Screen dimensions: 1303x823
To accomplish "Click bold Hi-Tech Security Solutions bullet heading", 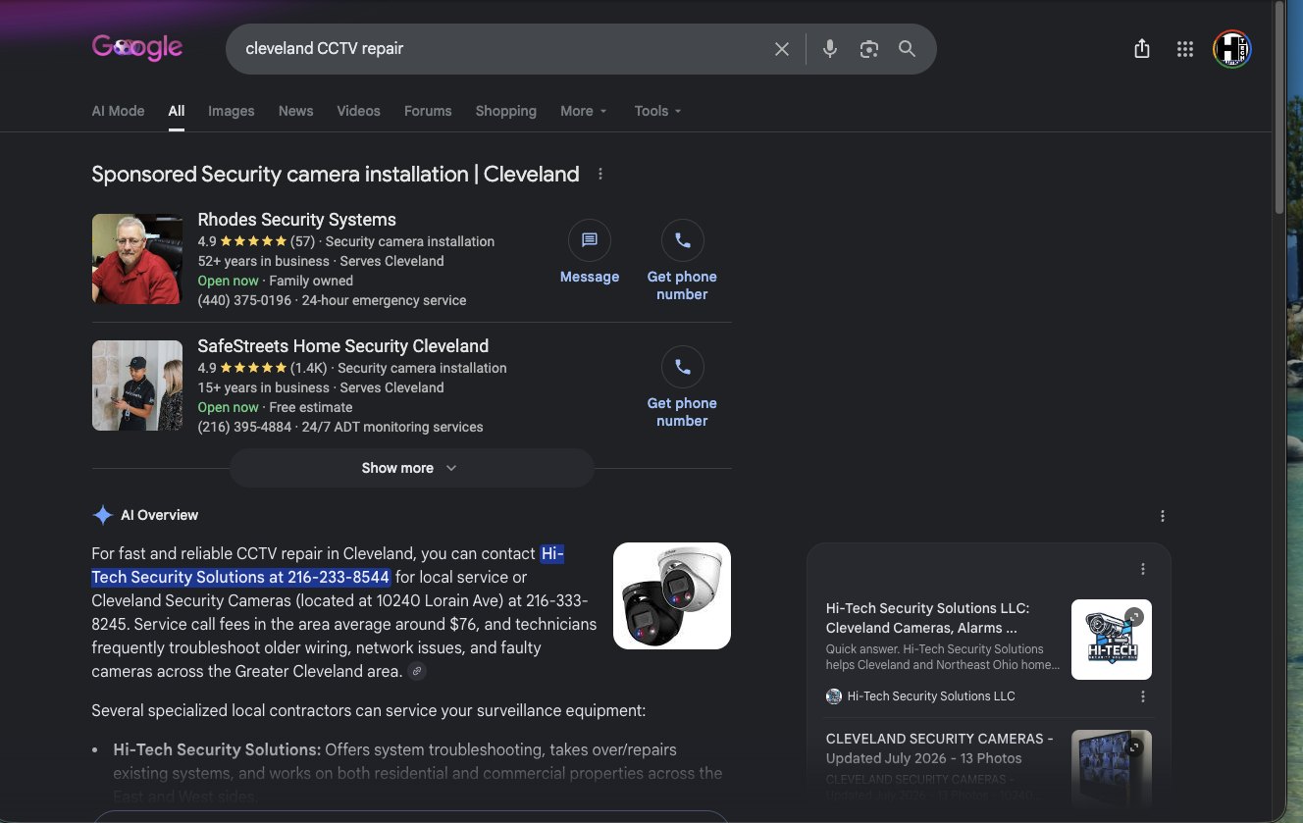I will coord(217,749).
